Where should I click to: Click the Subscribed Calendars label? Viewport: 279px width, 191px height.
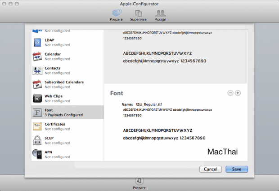(x=64, y=82)
